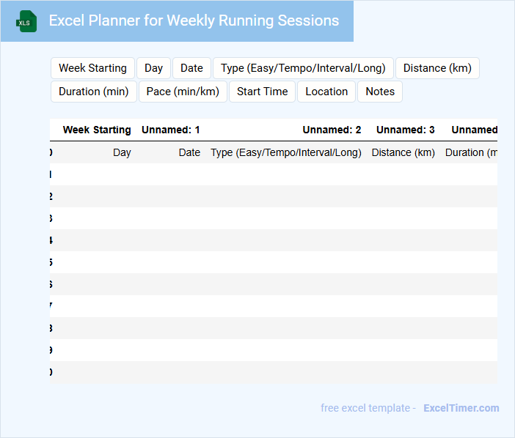
Task: Click the Day tag button
Action: pos(153,68)
